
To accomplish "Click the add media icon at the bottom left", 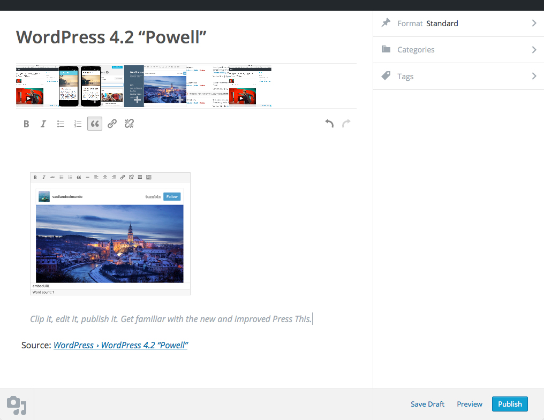I will 17,405.
